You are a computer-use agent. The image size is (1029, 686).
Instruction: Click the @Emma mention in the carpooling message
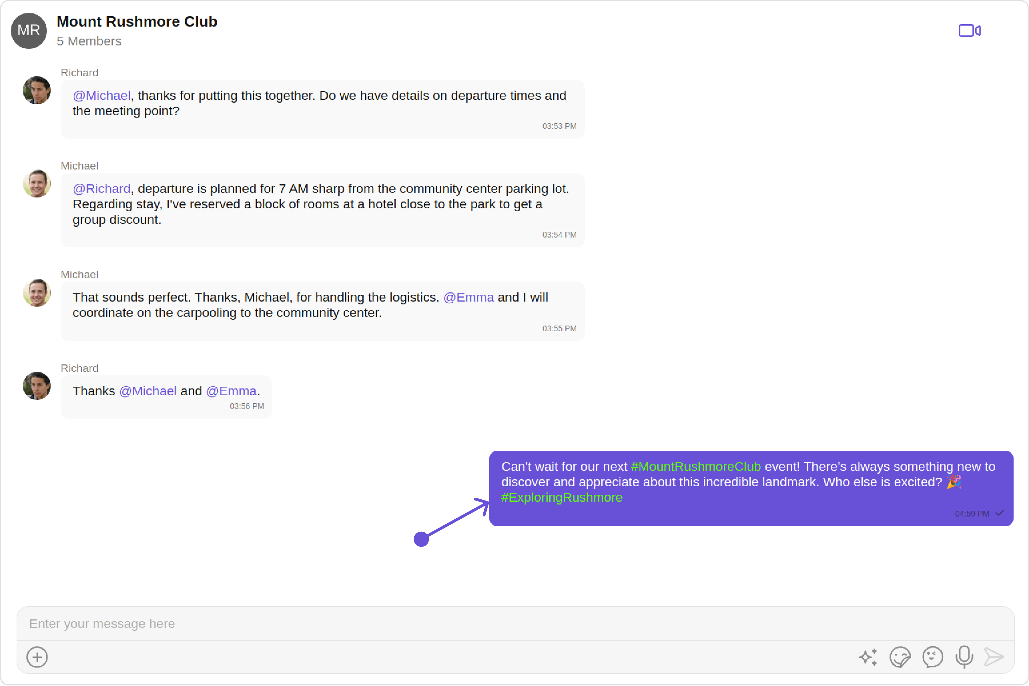[468, 297]
